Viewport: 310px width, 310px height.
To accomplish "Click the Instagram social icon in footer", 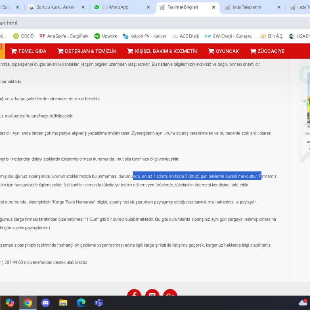I will coord(152,293).
